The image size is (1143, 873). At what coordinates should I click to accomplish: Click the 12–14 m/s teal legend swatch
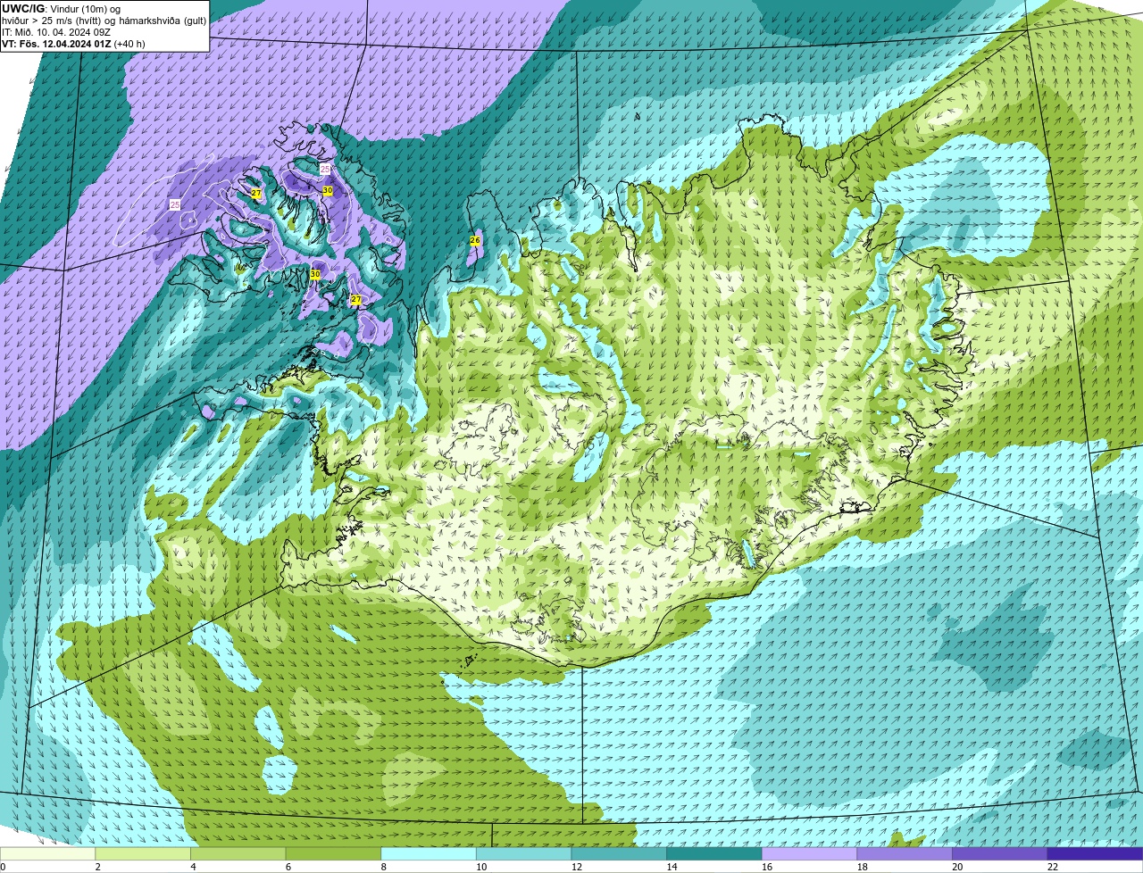[x=619, y=853]
